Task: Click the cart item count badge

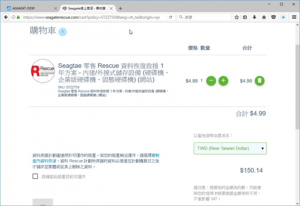Action: coord(62,32)
